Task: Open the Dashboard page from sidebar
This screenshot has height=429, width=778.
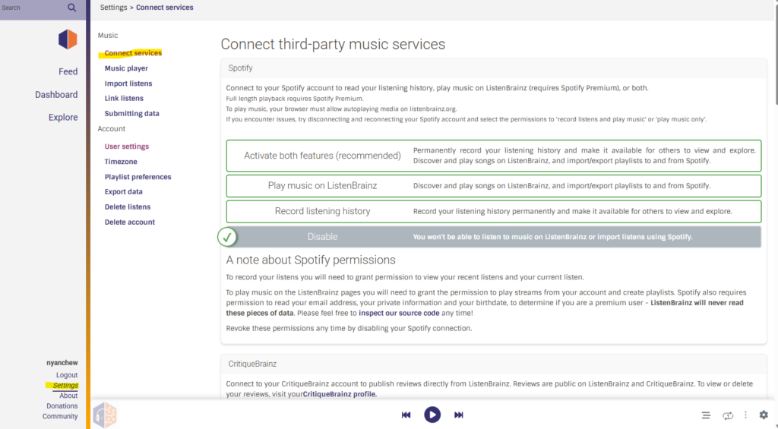Action: [56, 95]
